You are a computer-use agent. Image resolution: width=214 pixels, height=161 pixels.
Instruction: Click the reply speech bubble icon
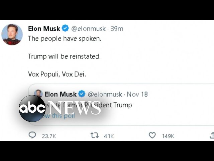click(32, 135)
